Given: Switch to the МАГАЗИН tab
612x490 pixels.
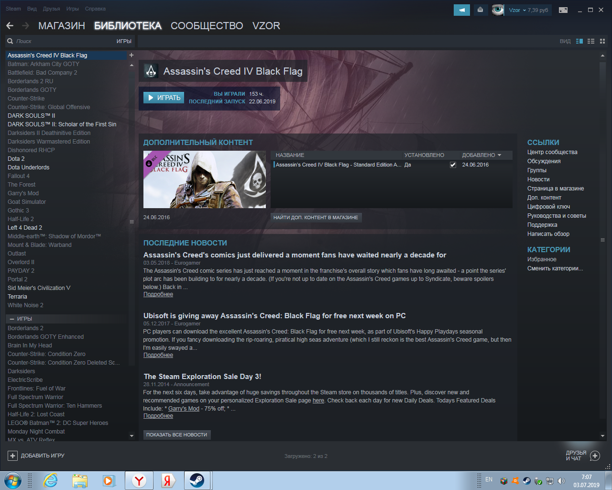Looking at the screenshot, I should tap(62, 26).
